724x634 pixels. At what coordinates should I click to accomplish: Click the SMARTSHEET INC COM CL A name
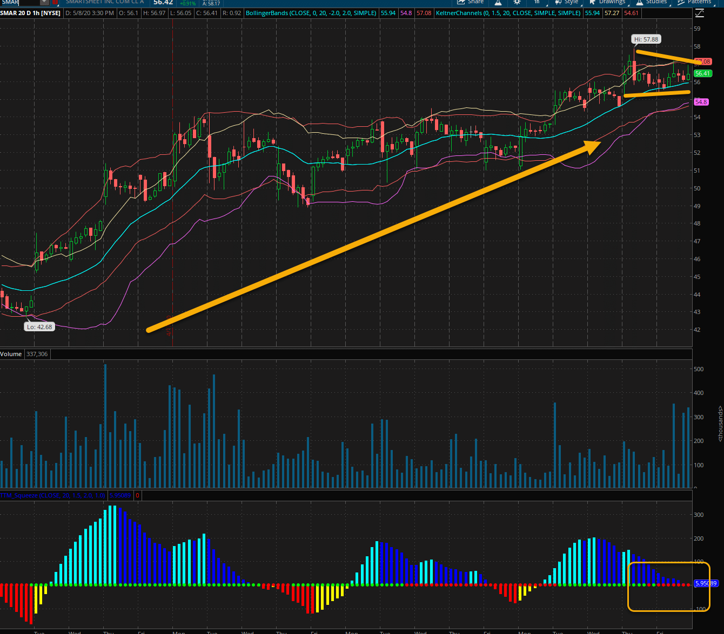coord(105,2)
